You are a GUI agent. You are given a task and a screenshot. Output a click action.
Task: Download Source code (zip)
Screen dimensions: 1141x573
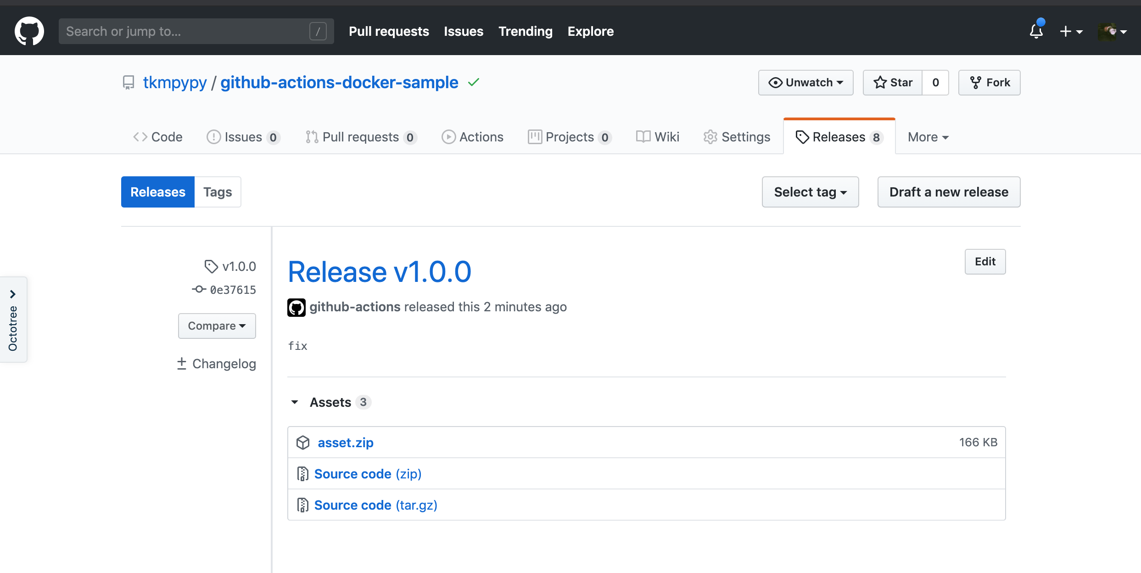368,474
